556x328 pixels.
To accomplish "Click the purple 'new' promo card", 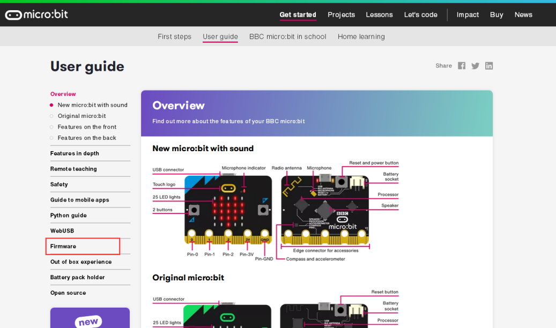I will coord(90,318).
